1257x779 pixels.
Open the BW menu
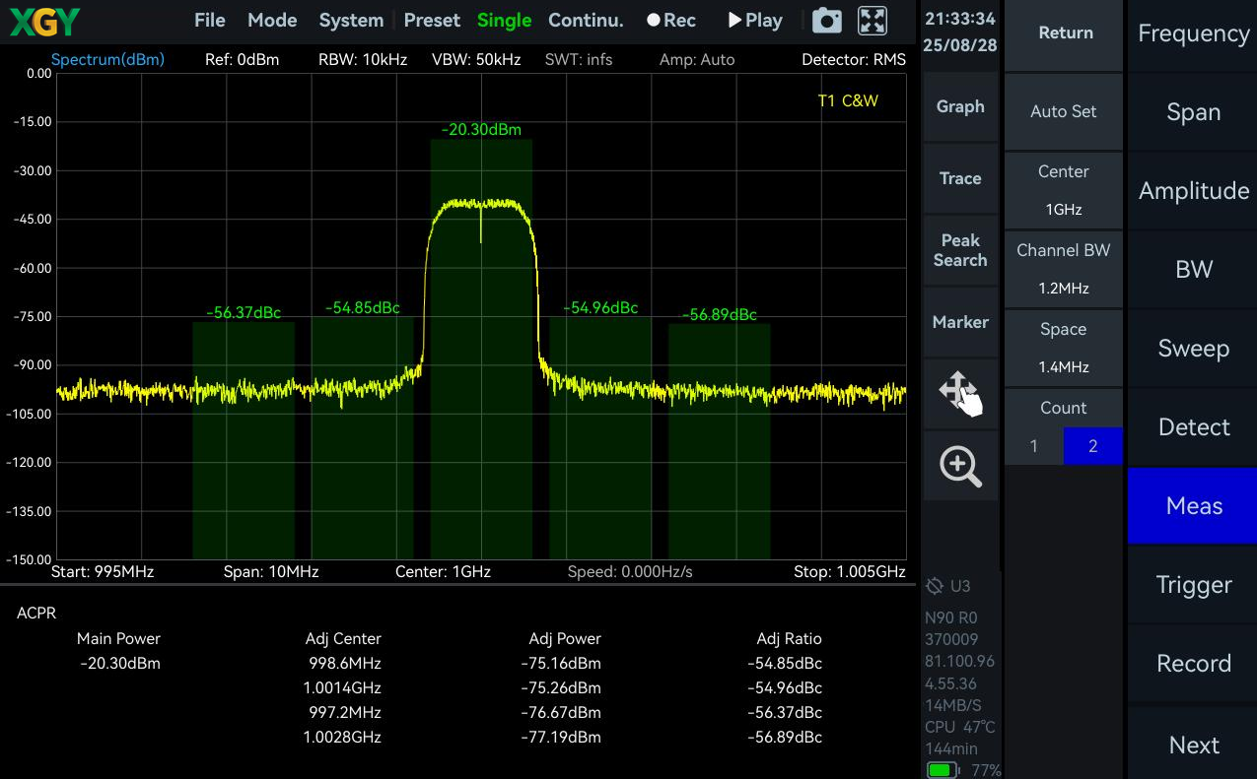coord(1193,270)
